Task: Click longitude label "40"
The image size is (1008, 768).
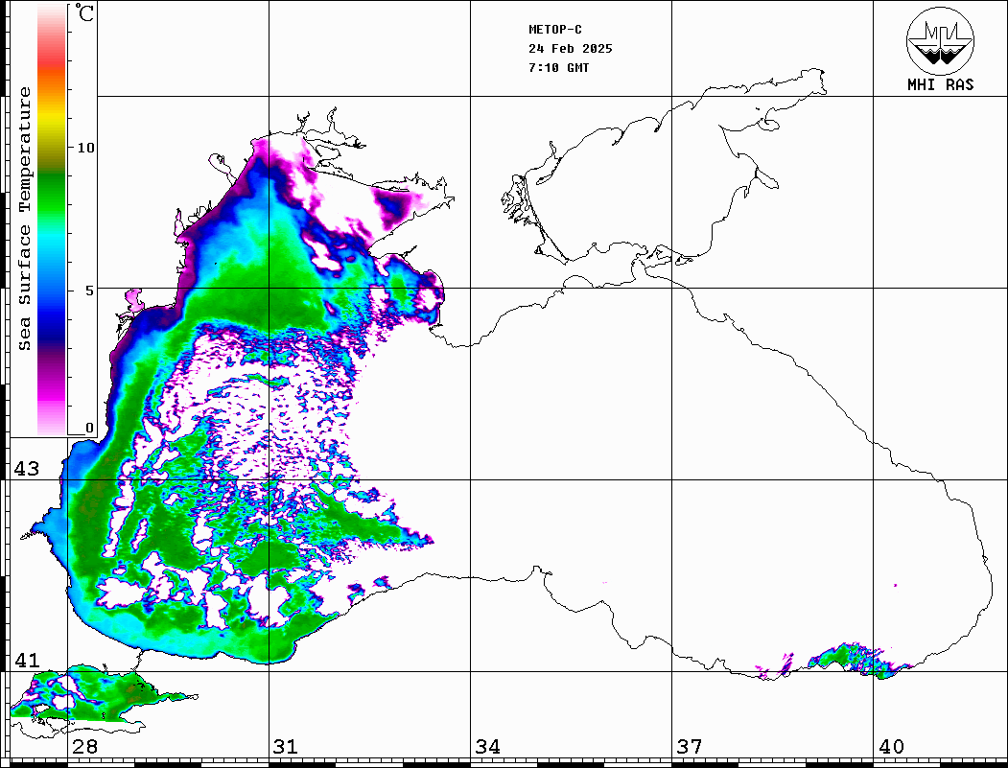Action: [891, 746]
